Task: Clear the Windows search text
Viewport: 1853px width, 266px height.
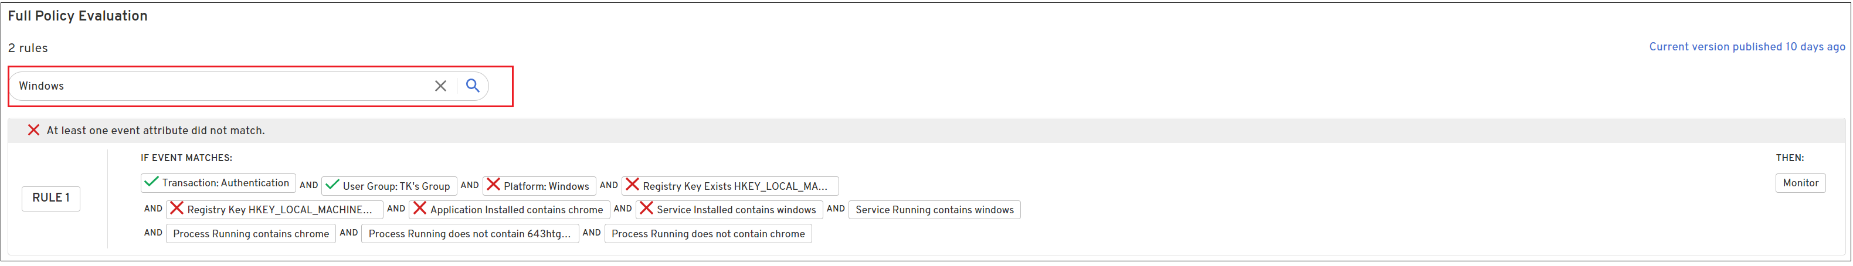Action: click(440, 86)
